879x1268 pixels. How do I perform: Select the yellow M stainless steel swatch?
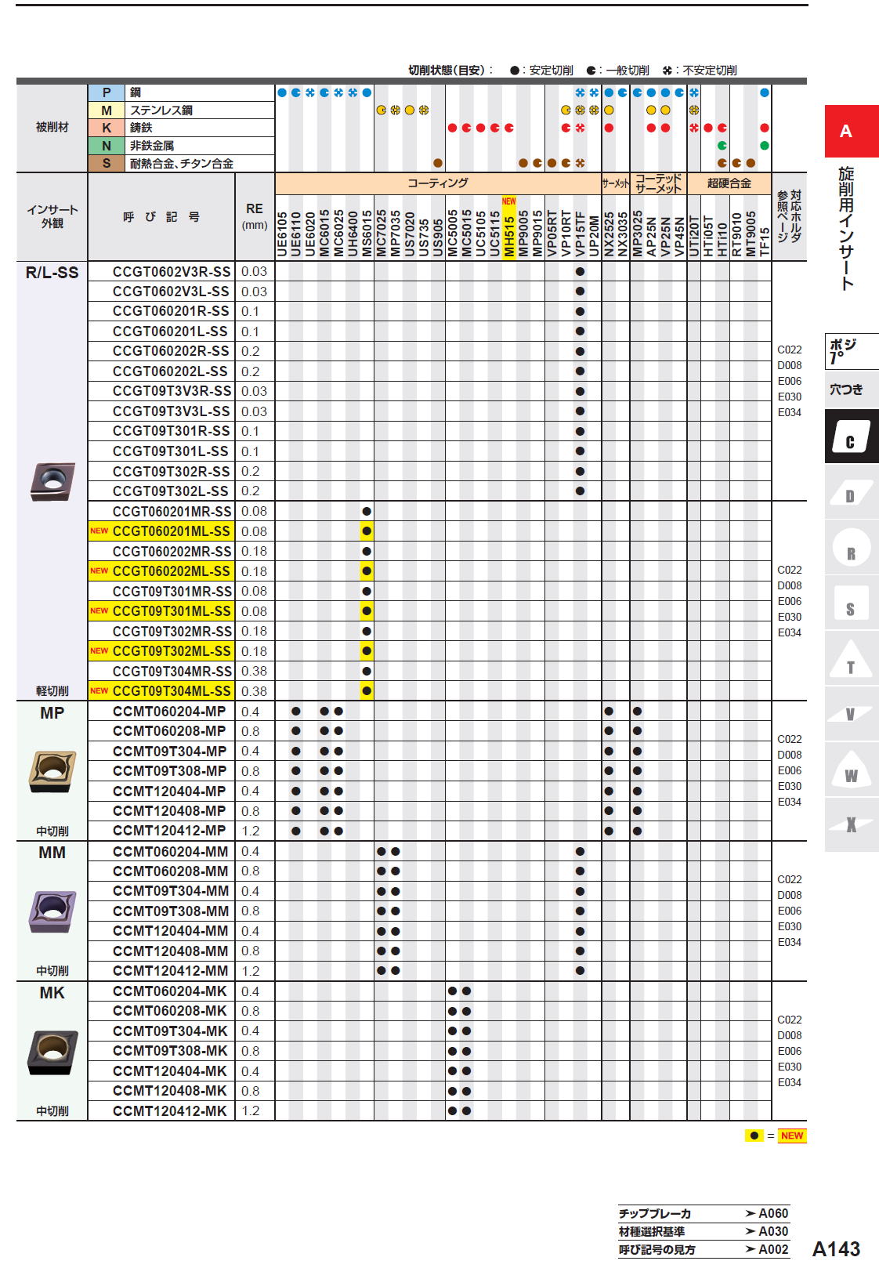[x=107, y=110]
